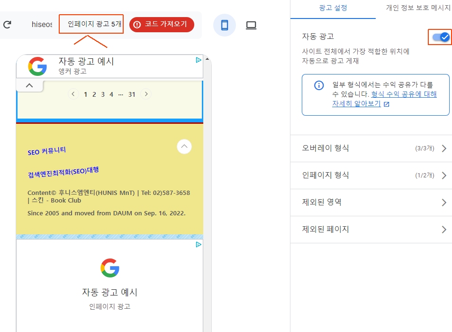Image resolution: width=452 pixels, height=332 pixels.
Task: Collapse the anchor ad with its caret icon
Action: click(29, 85)
